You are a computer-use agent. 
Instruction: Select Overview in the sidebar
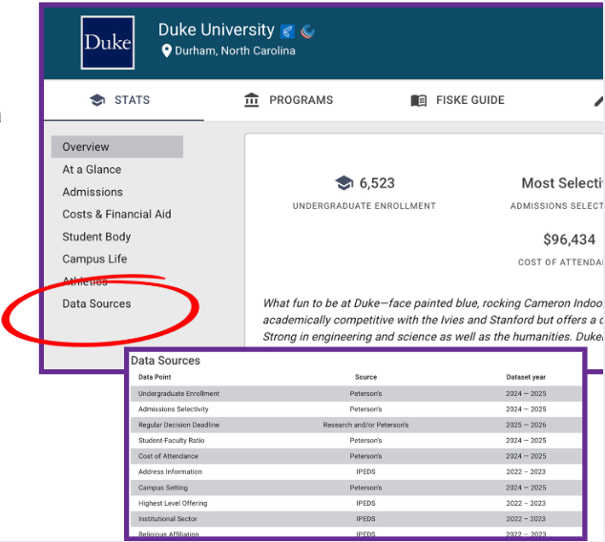click(x=86, y=147)
